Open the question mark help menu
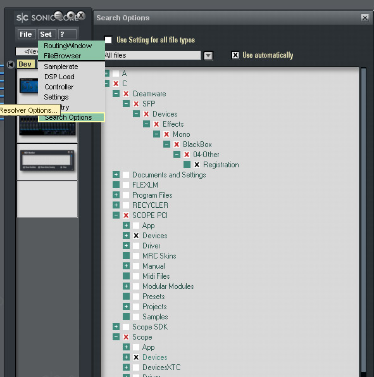 click(x=67, y=34)
